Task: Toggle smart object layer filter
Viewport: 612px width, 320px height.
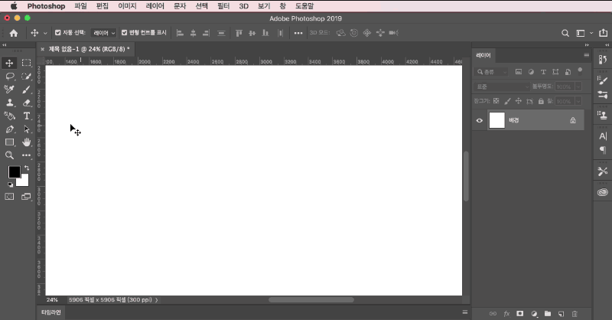Action: [x=568, y=72]
